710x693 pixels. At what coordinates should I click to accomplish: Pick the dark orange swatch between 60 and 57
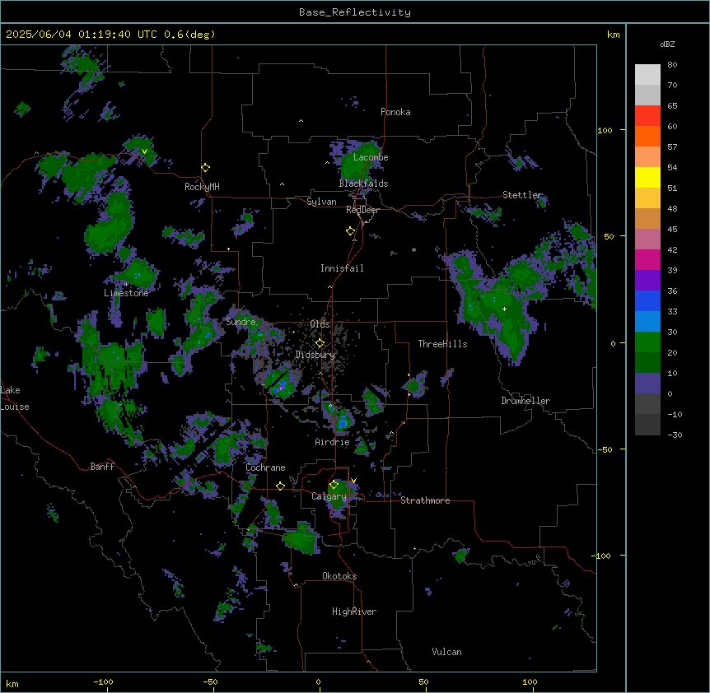[x=647, y=136]
